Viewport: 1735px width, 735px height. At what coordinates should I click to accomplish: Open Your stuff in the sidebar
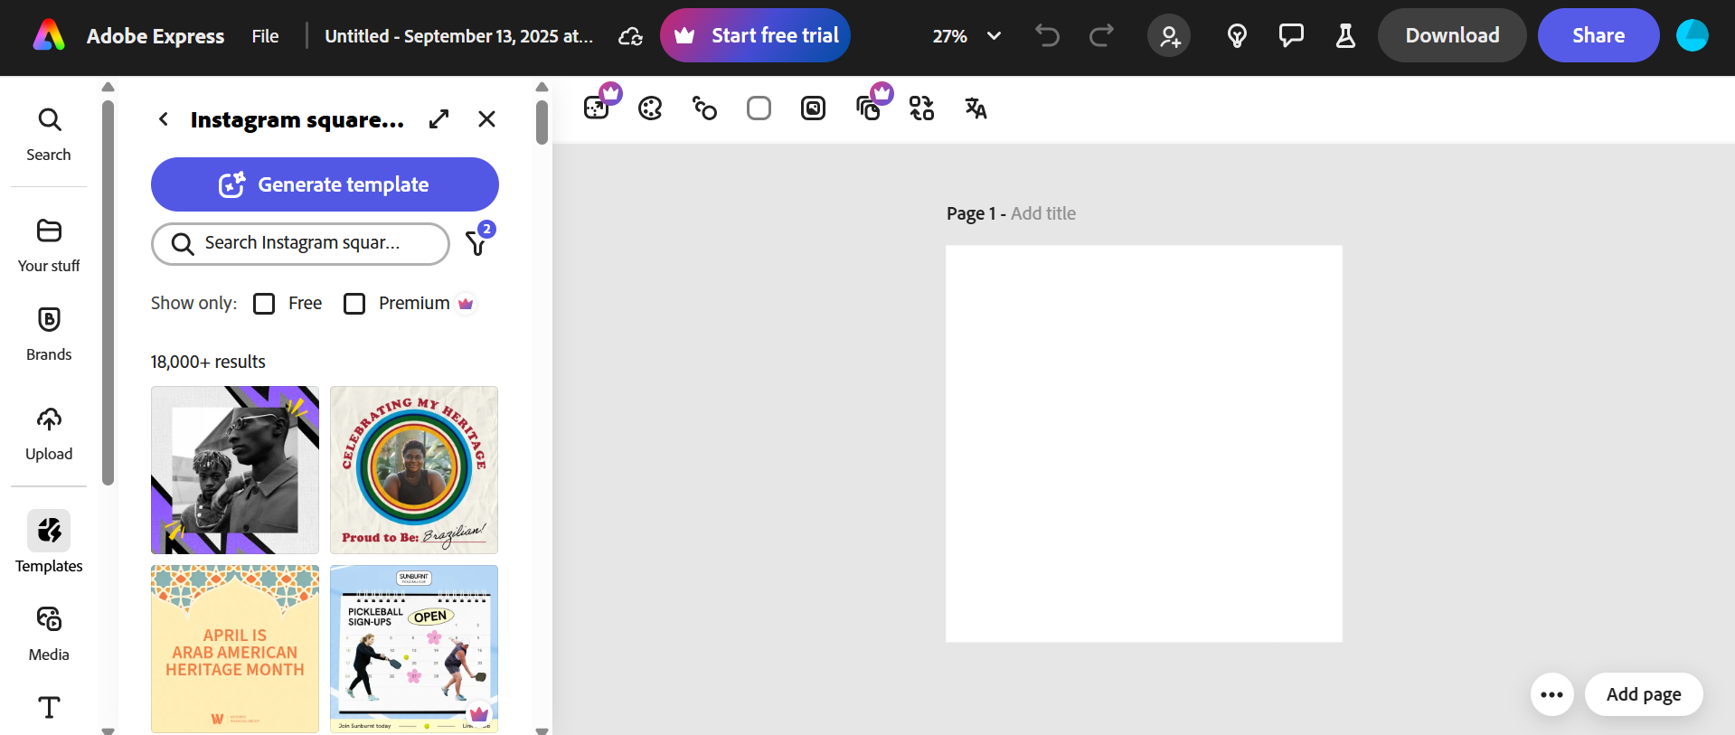click(x=49, y=245)
